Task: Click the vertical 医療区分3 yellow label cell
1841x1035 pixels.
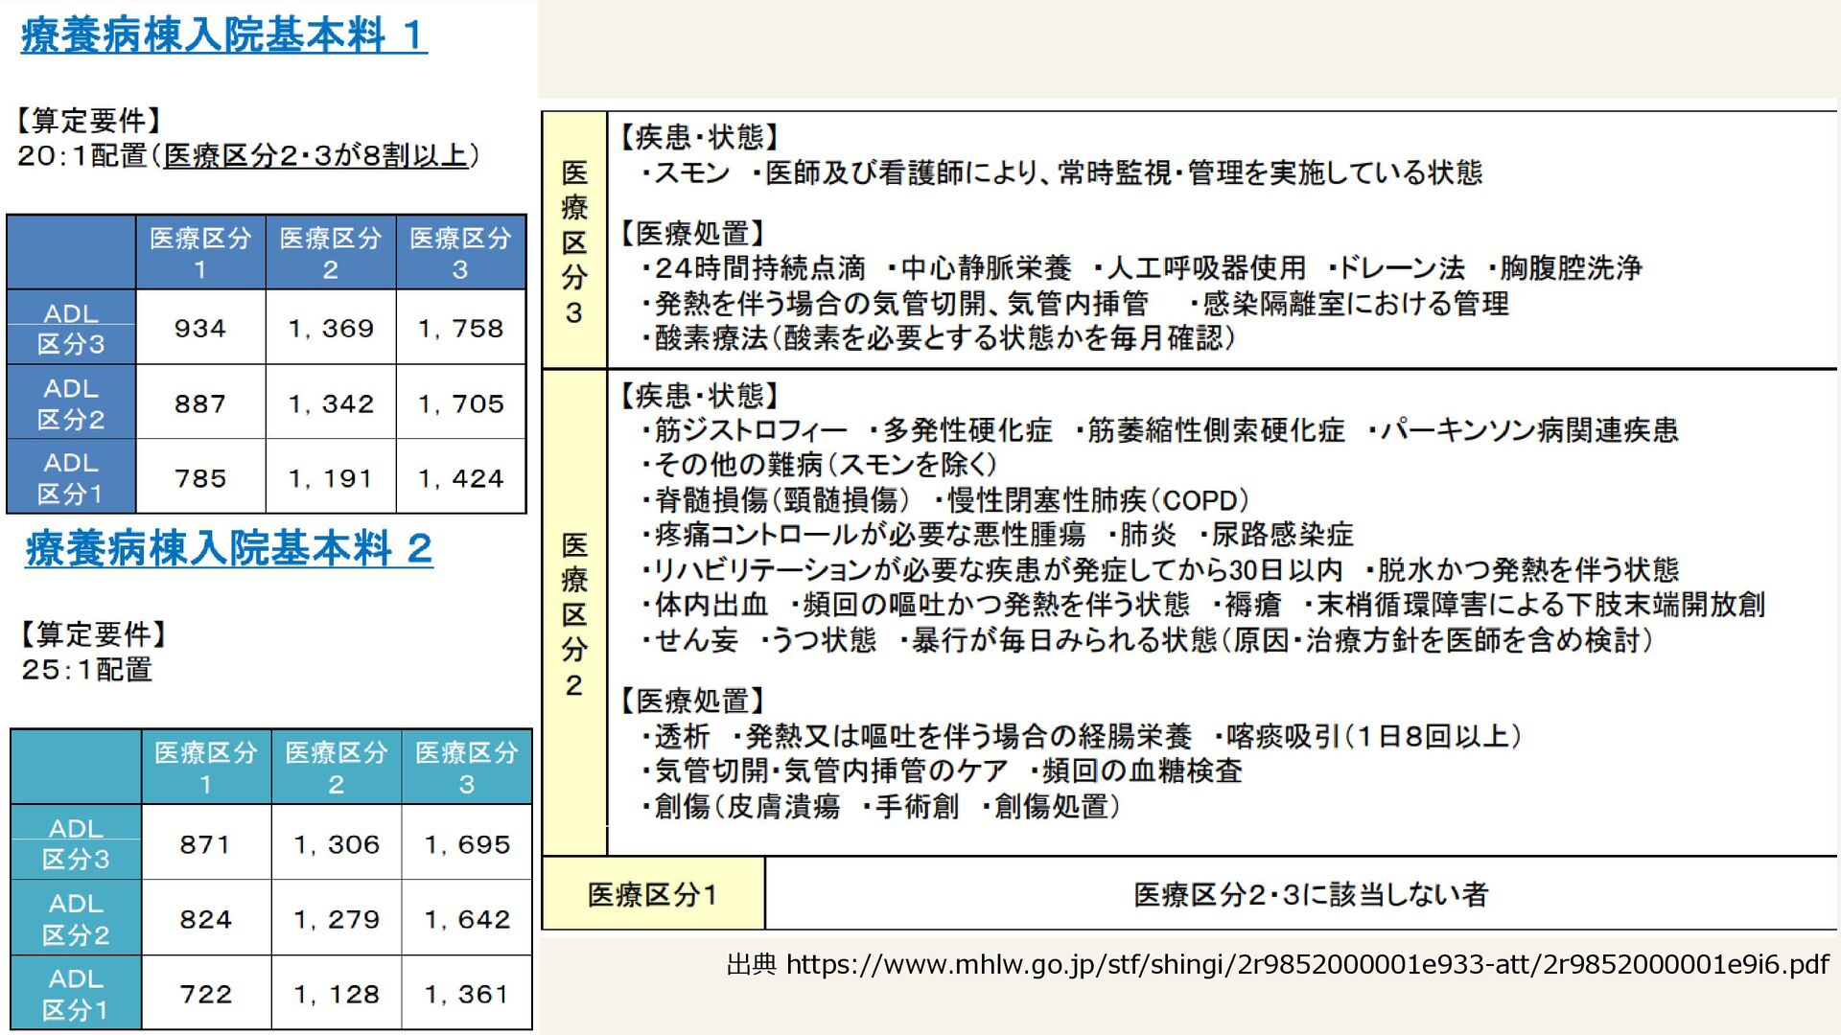Action: pos(573,241)
